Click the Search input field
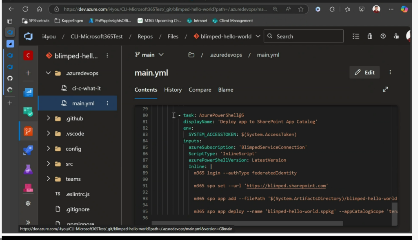This screenshot has width=418, height=240. [x=304, y=36]
